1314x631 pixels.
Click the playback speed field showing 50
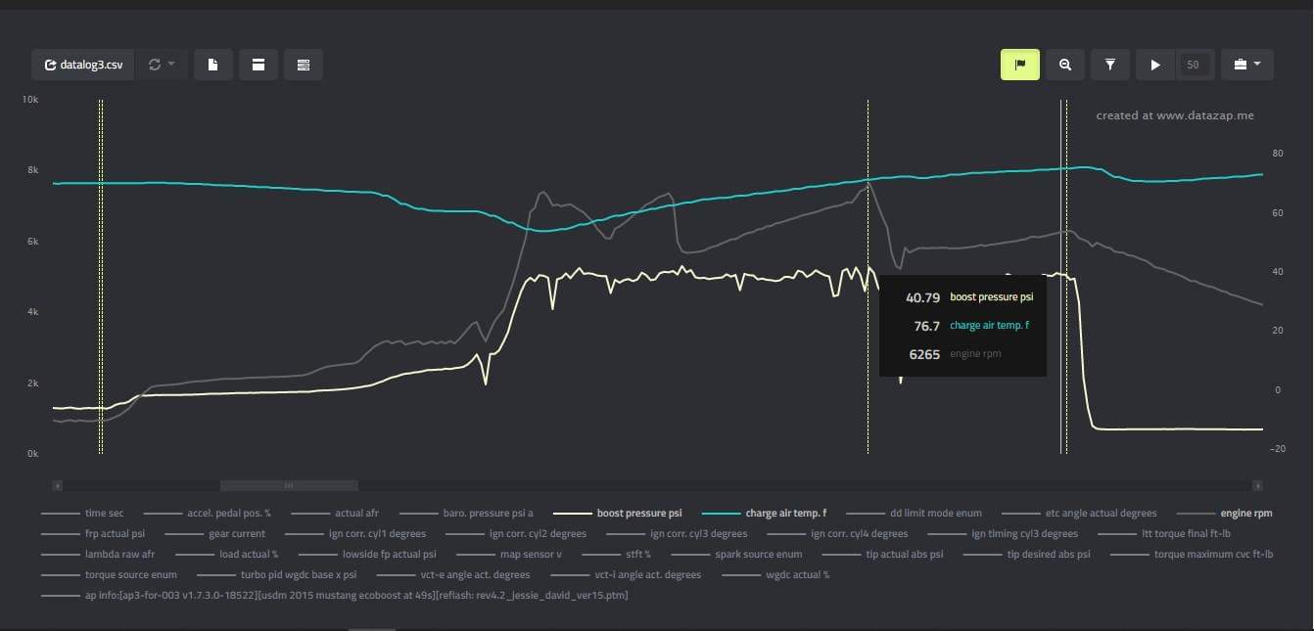click(1193, 65)
